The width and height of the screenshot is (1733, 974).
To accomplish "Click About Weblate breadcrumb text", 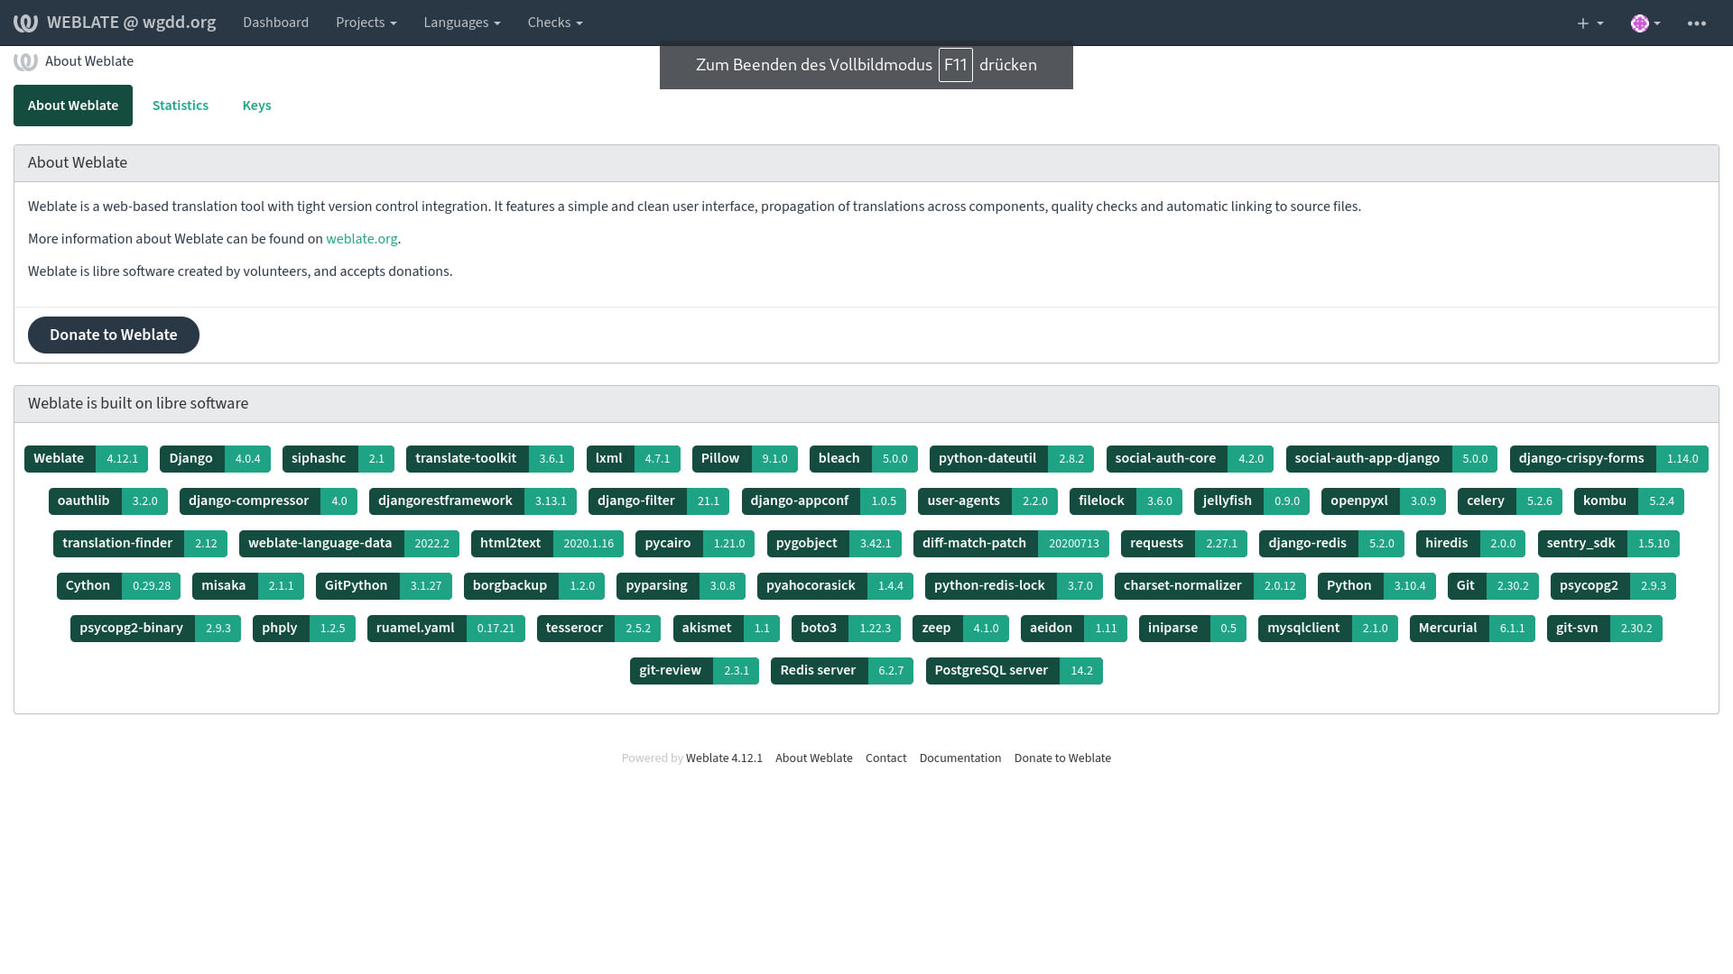I will [89, 61].
